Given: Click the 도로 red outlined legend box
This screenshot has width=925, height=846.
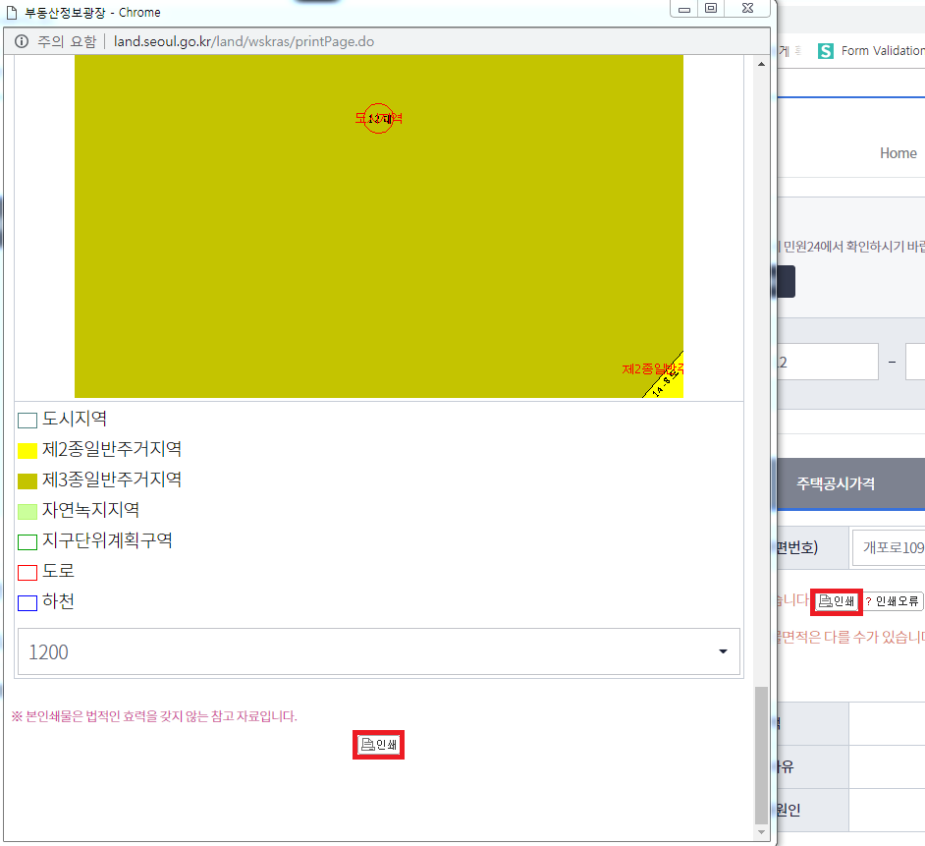Looking at the screenshot, I should [x=27, y=573].
